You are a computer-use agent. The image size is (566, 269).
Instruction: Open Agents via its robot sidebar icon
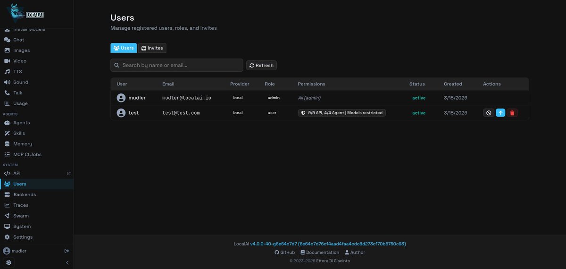7,123
